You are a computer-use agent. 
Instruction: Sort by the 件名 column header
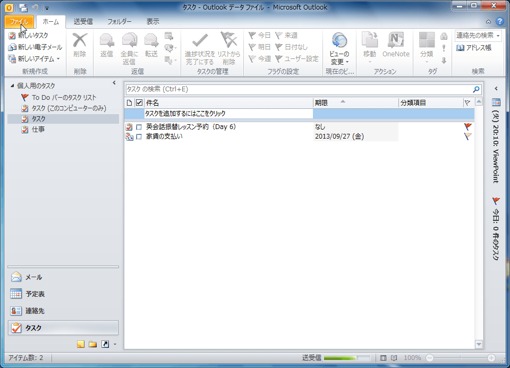(x=228, y=102)
